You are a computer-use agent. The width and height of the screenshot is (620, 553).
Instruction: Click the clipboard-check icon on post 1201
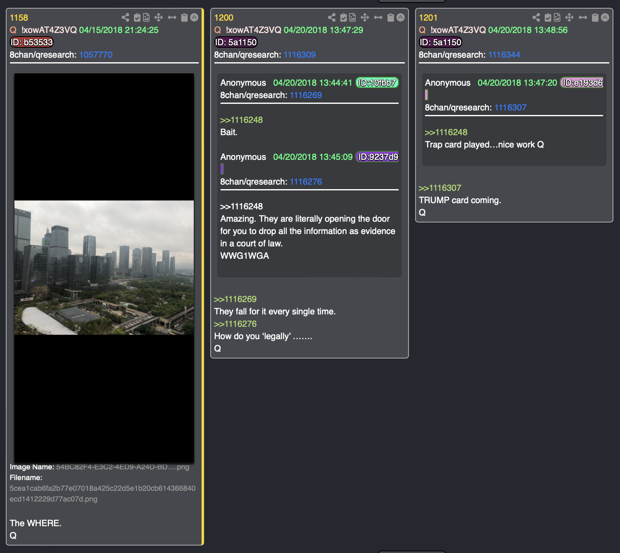pos(548,17)
